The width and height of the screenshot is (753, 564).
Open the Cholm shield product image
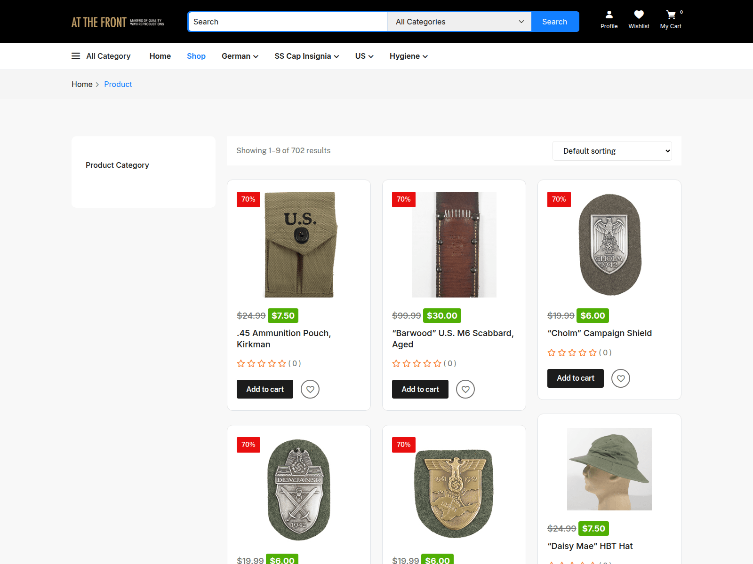point(610,244)
